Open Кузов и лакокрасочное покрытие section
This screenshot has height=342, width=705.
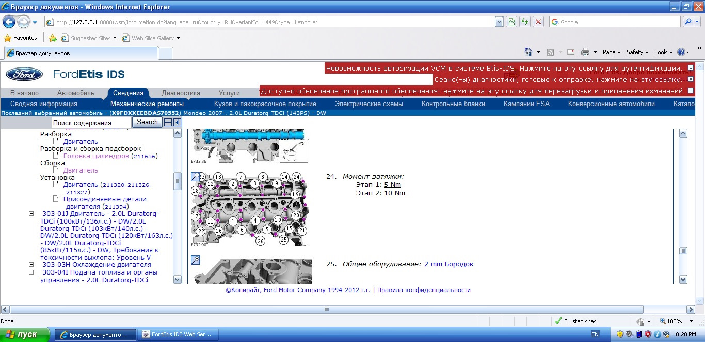coord(265,104)
